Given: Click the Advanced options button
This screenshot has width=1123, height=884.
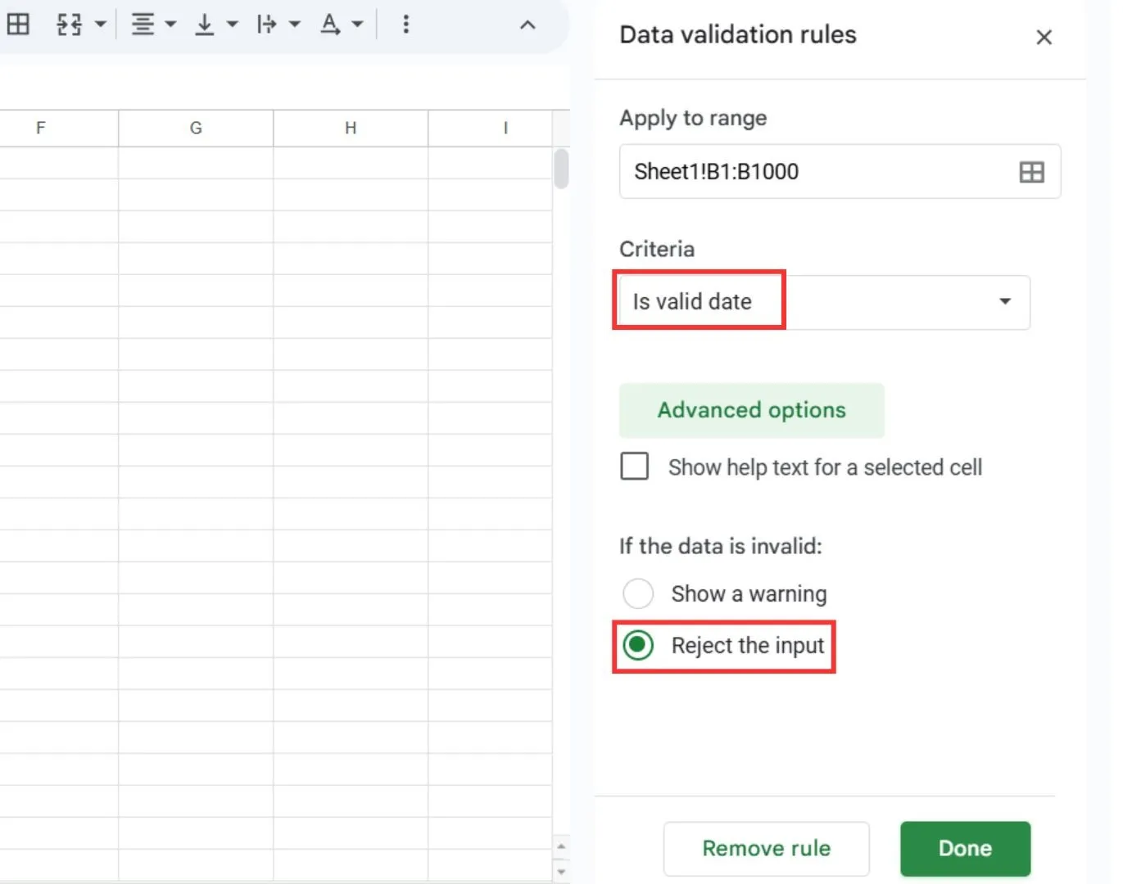Looking at the screenshot, I should (x=751, y=410).
